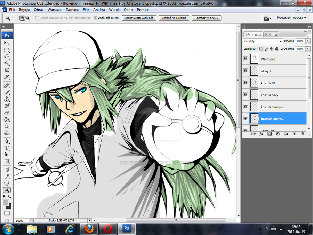Create a new adjustment layer

tap(278, 134)
